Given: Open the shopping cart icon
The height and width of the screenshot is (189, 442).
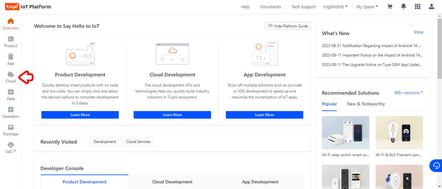Looking at the screenshot, I should [390, 7].
